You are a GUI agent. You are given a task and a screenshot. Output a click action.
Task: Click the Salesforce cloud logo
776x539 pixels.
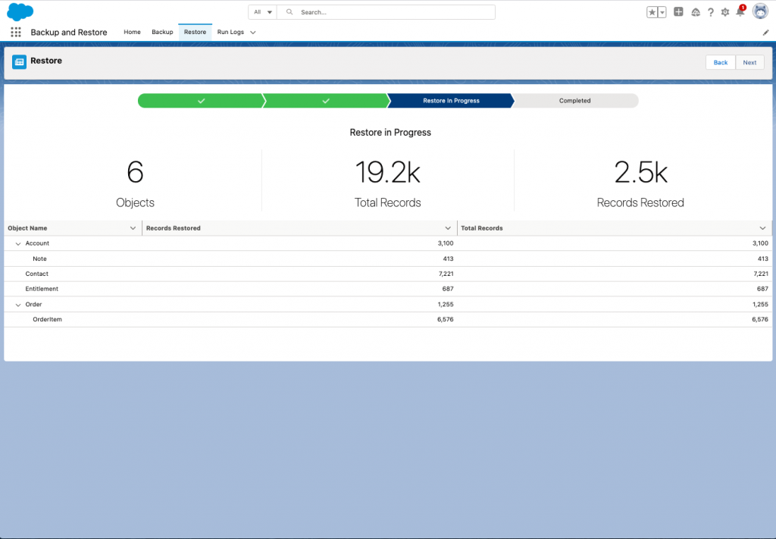pos(20,11)
